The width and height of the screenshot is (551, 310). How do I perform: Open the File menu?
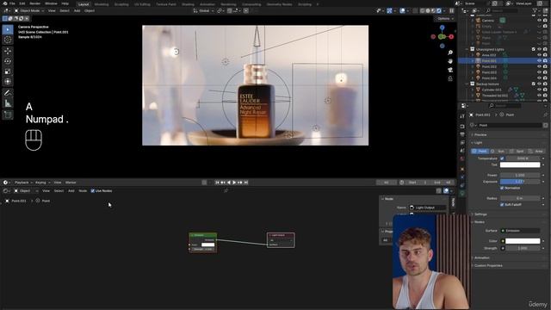click(12, 3)
